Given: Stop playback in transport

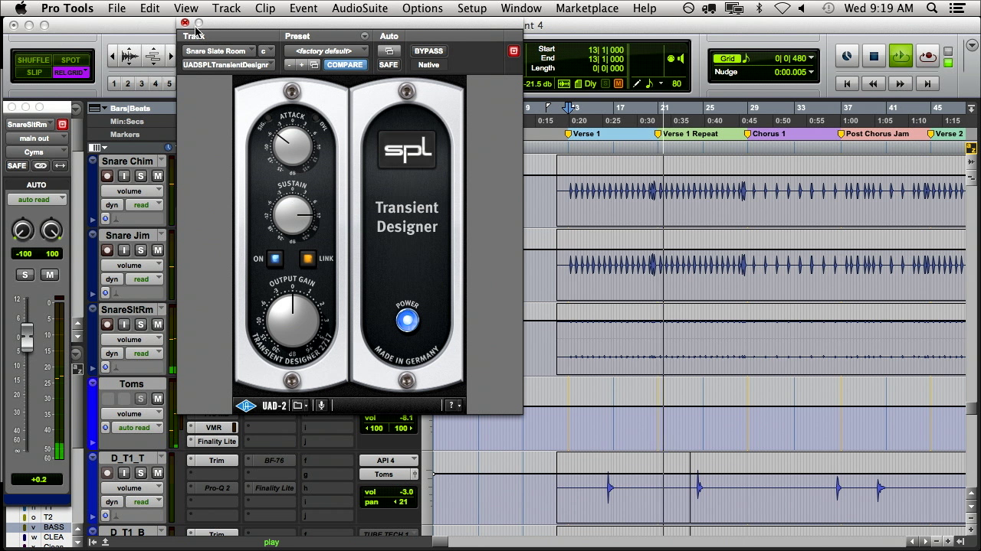Looking at the screenshot, I should (x=874, y=56).
